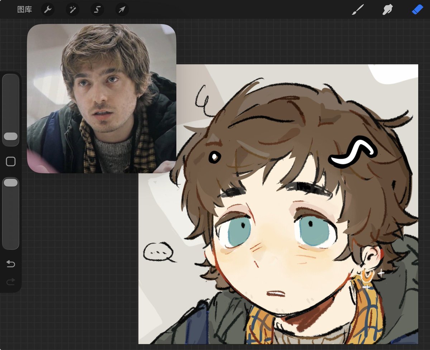The height and width of the screenshot is (350, 430).
Task: Tap the drawing canvas illustration
Action: click(278, 204)
